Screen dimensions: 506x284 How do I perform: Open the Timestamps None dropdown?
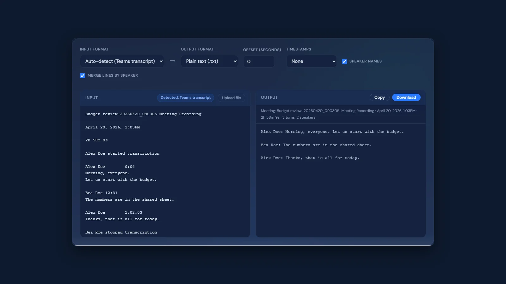[312, 61]
